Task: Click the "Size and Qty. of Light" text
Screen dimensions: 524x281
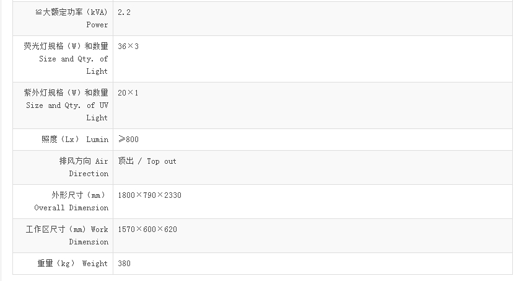Action: (74, 60)
